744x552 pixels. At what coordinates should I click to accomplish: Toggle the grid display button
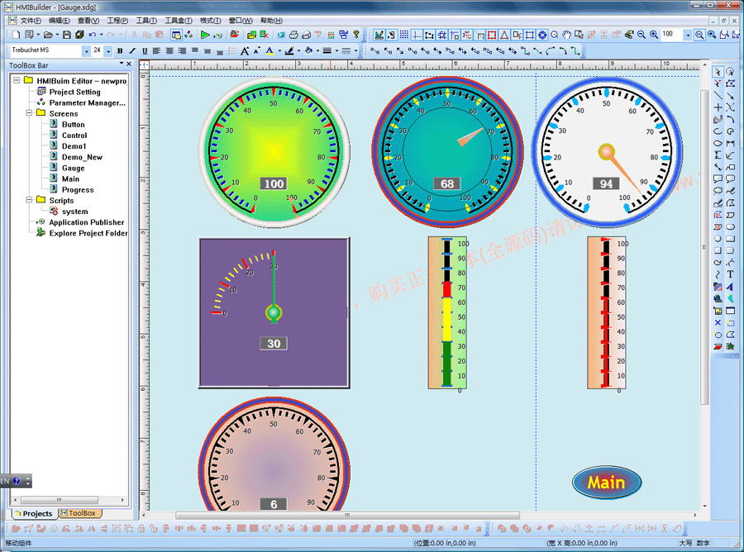(403, 35)
